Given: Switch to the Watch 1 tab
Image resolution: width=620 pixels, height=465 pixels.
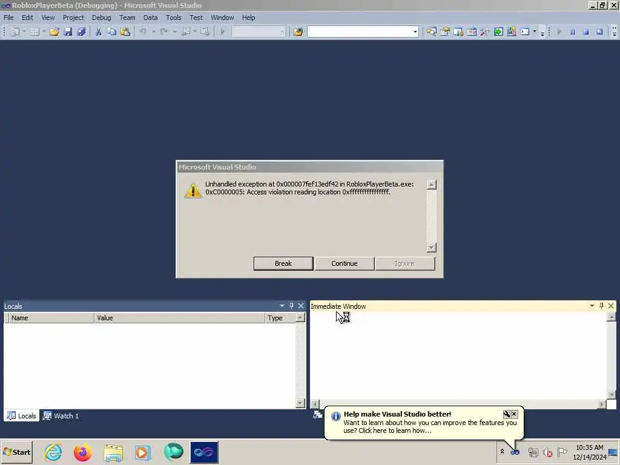Looking at the screenshot, I should pos(61,416).
